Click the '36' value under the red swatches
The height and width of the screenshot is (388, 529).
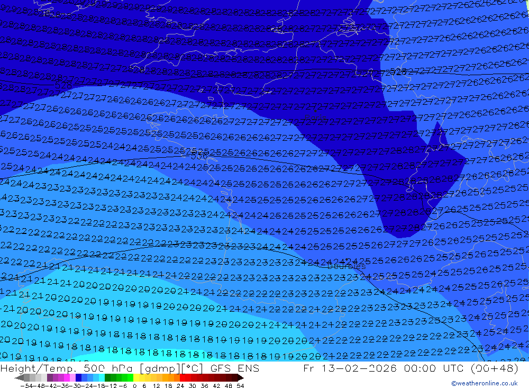[204, 386]
